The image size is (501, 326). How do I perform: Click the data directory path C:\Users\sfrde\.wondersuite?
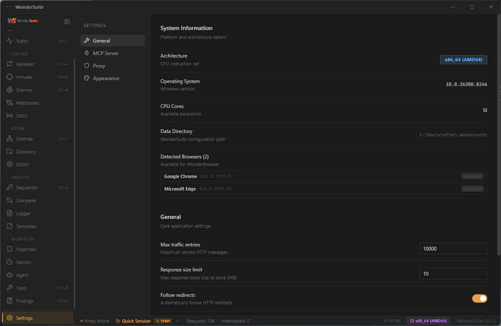point(453,135)
